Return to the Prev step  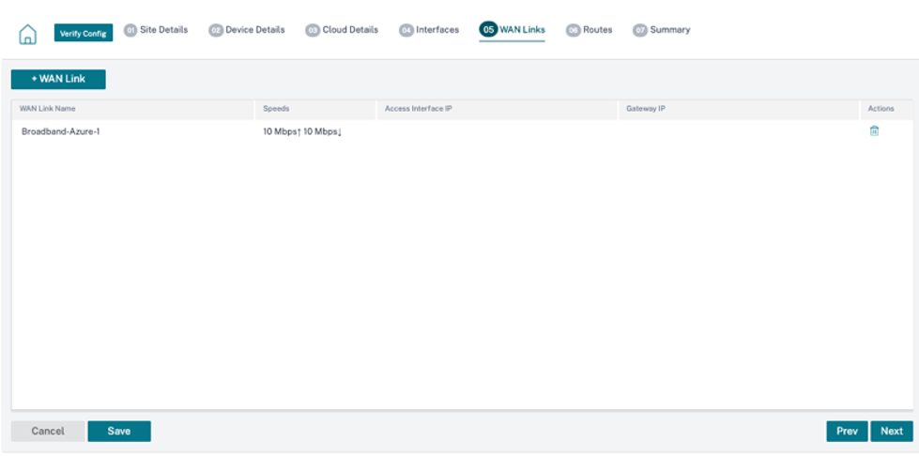pyautogui.click(x=847, y=431)
